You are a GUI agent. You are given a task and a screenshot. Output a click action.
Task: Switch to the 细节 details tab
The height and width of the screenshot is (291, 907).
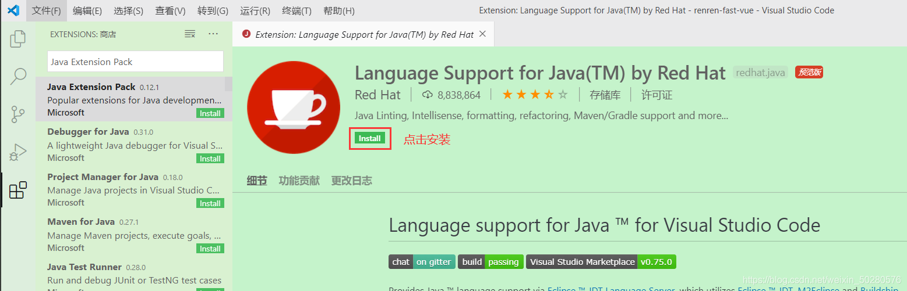coord(257,181)
